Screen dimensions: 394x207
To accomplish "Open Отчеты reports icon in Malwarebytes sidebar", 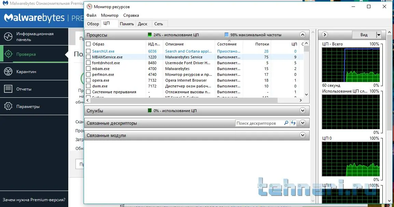I will [x=8, y=89].
